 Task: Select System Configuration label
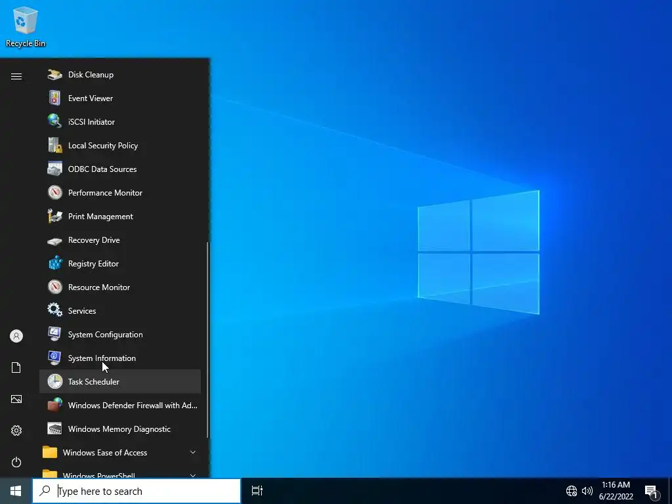[106, 335]
